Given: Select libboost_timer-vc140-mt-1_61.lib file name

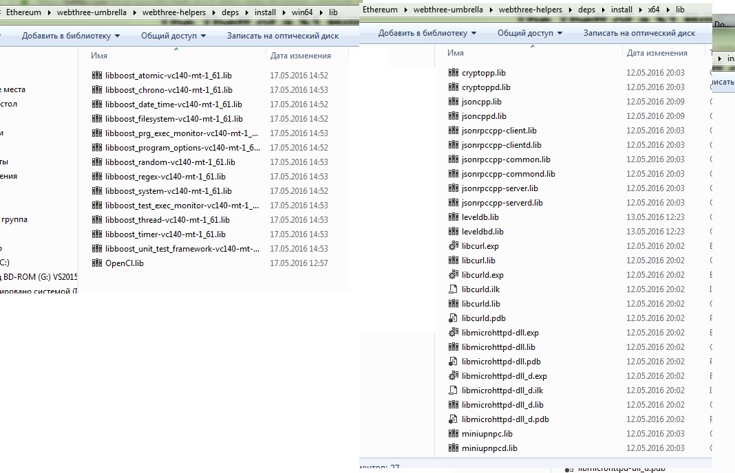Looking at the screenshot, I should [x=165, y=234].
